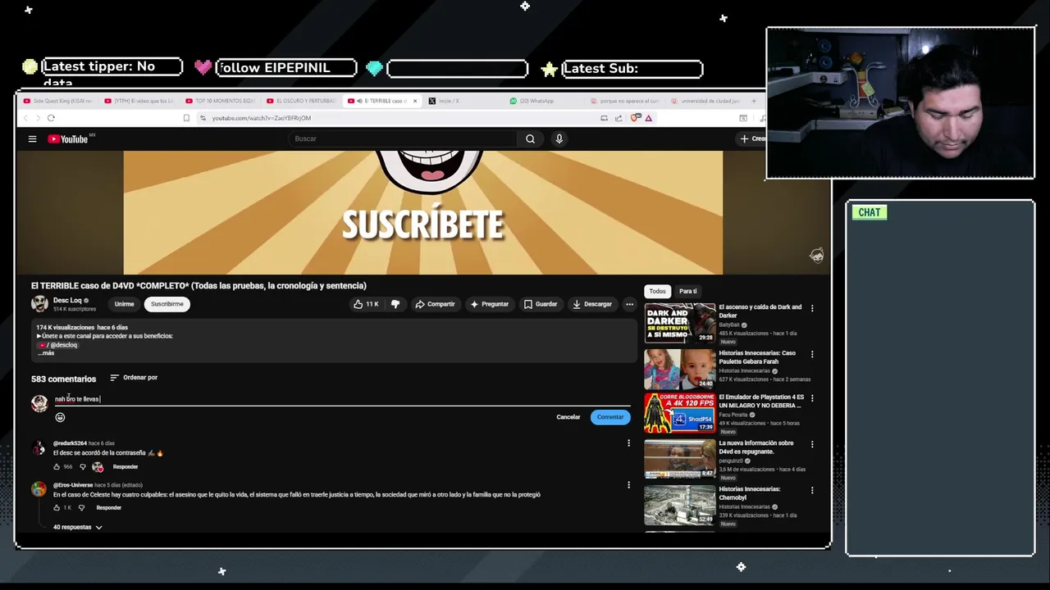Expand description with ...más
The height and width of the screenshot is (590, 1050).
click(x=46, y=353)
